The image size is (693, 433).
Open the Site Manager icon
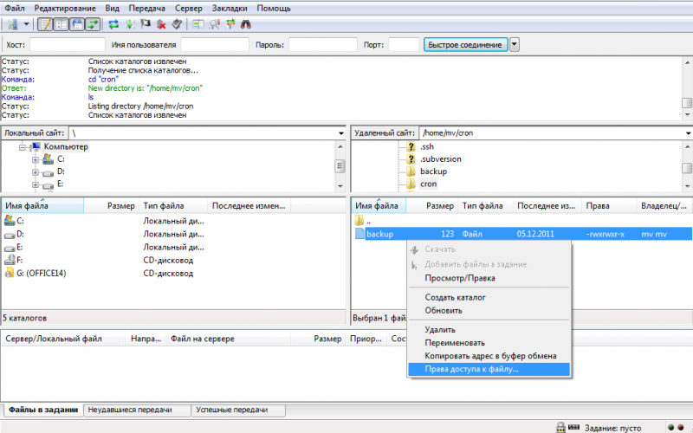[10, 24]
